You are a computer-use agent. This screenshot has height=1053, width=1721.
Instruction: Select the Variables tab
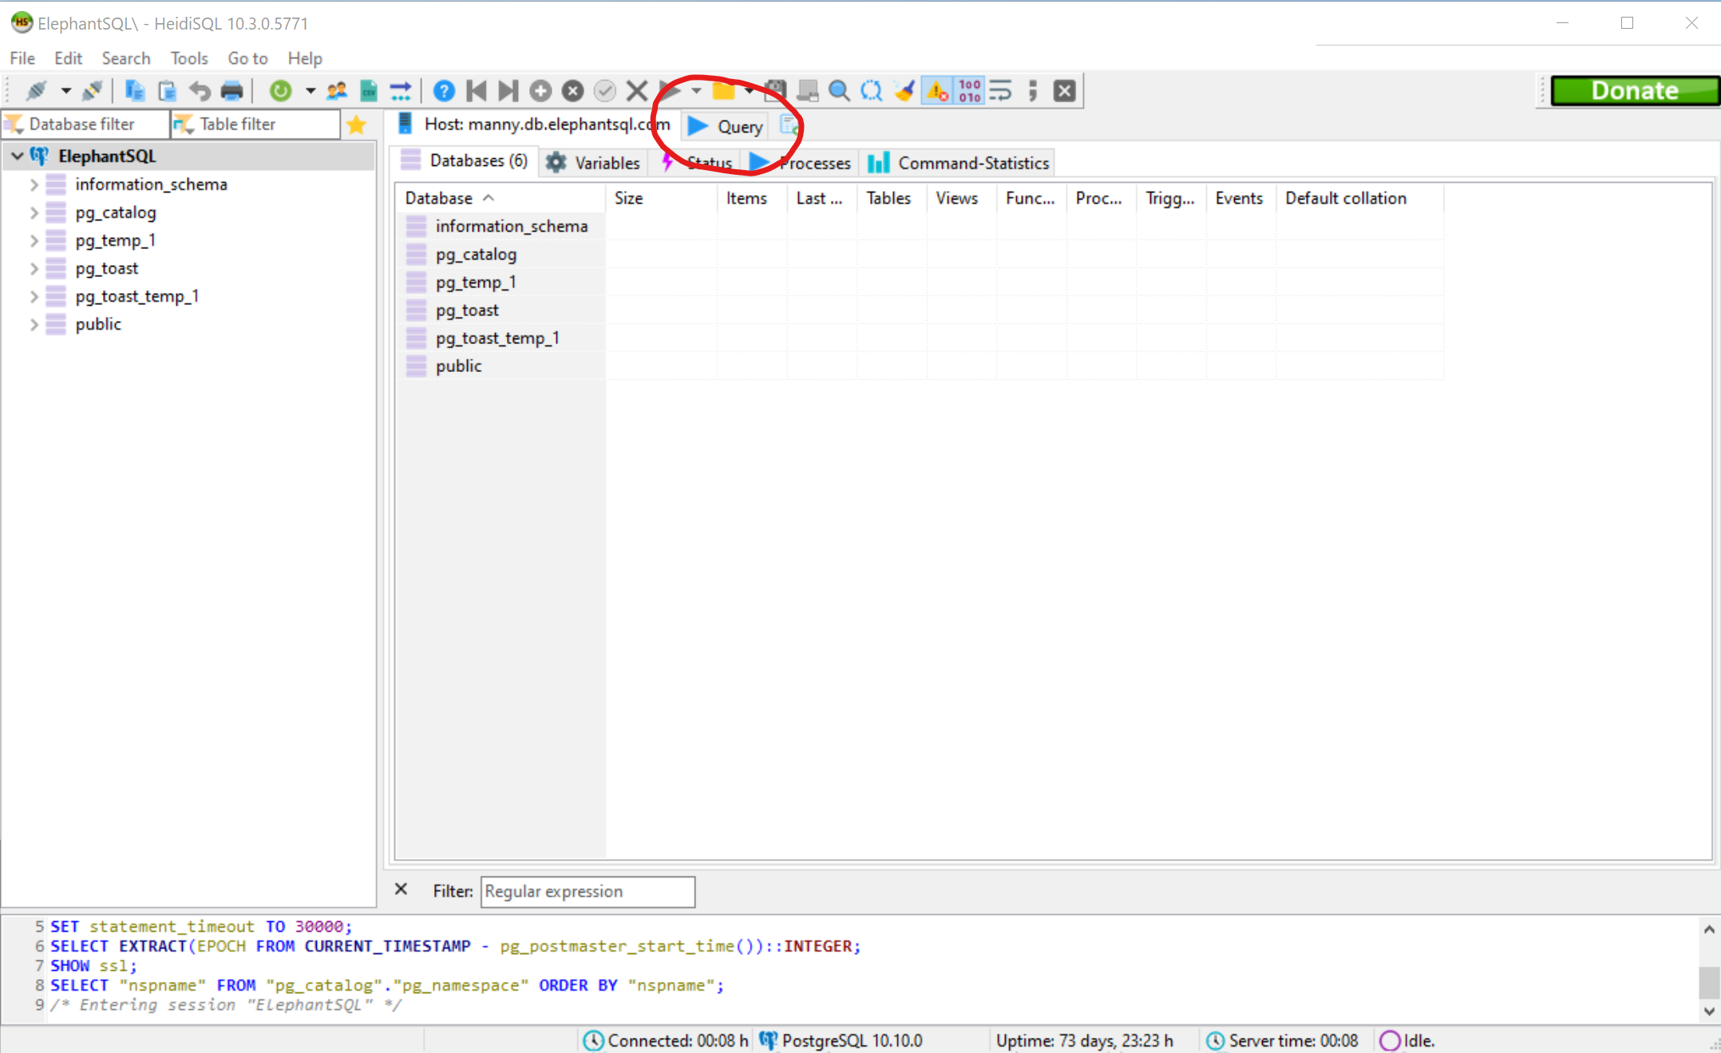pyautogui.click(x=595, y=162)
